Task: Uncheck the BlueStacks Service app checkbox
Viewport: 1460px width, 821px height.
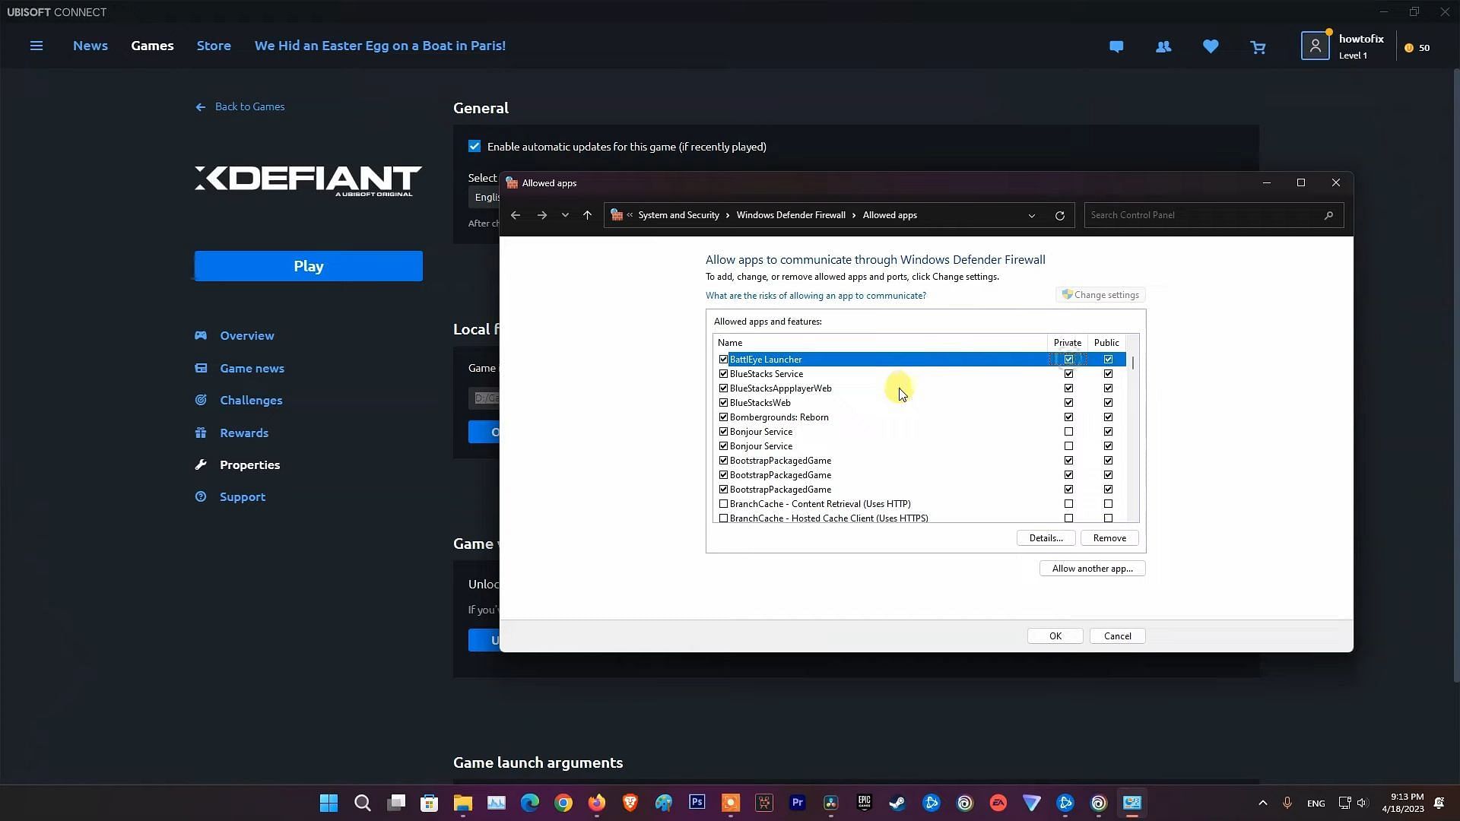Action: click(723, 374)
